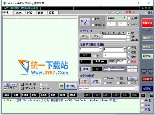The height and width of the screenshot is (115, 155).
Task: Click the seek speed slider thumb
Action: pyautogui.click(x=109, y=69)
